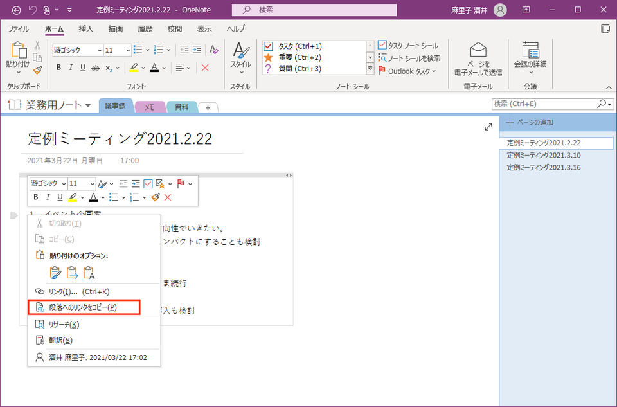This screenshot has width=617, height=407.
Task: Apply Italic in the ribbon font group
Action: [71, 68]
